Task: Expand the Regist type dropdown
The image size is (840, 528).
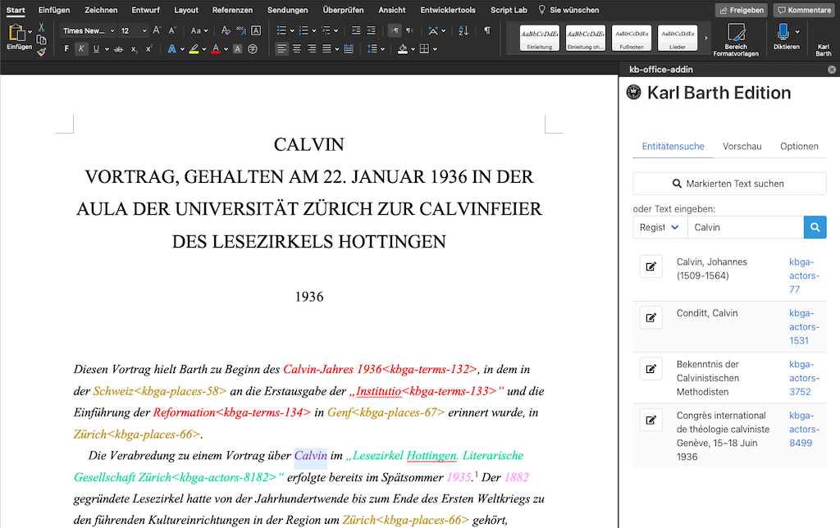Action: 660,227
